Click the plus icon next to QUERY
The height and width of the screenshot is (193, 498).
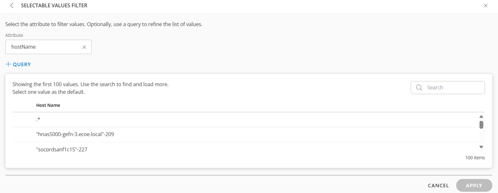[x=8, y=64]
